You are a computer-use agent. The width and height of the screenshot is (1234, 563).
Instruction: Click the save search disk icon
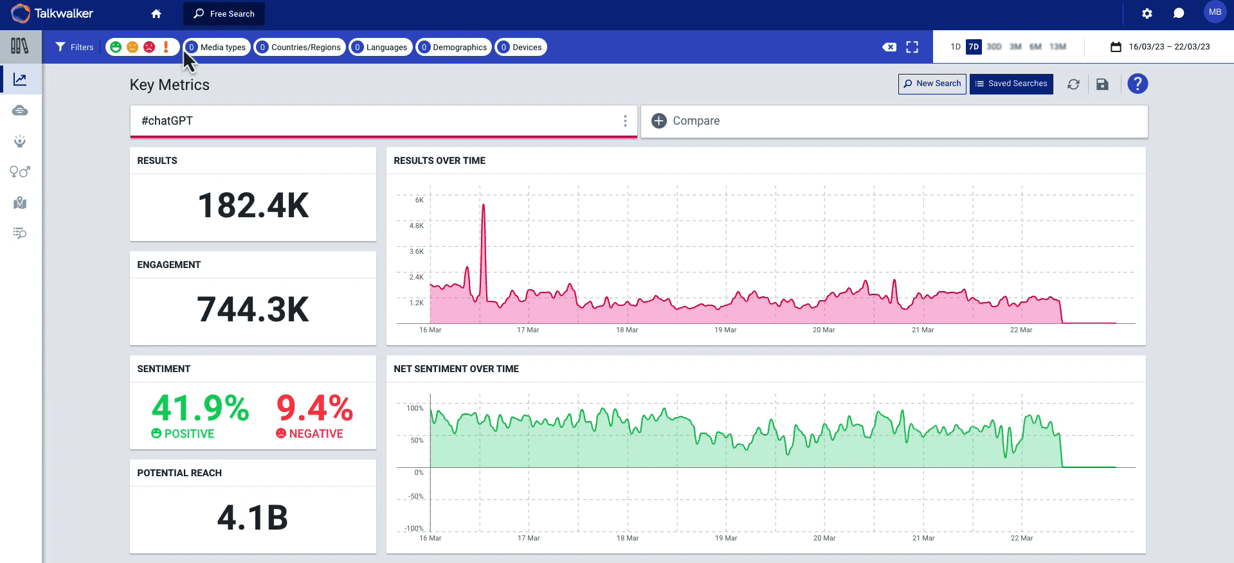[1102, 84]
